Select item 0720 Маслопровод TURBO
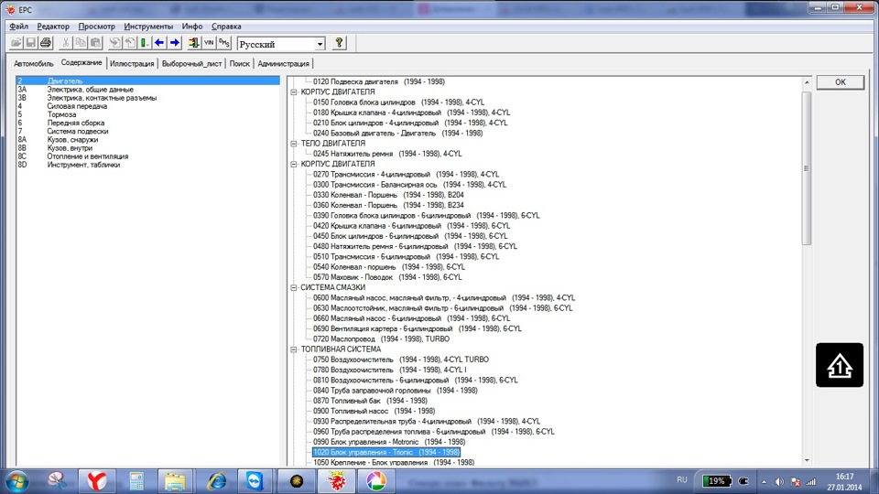This screenshot has height=494, width=879. pyautogui.click(x=381, y=338)
